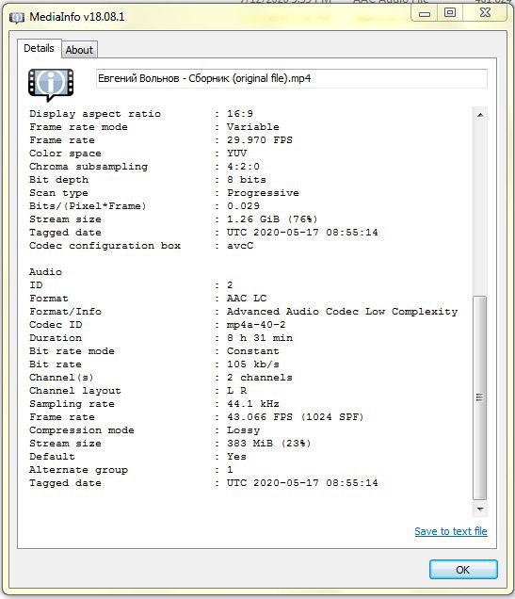Click the '2 channels' value

point(260,378)
